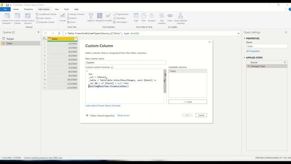291x164 pixels.
Task: Click the fx add step icon
Action: [59, 33]
